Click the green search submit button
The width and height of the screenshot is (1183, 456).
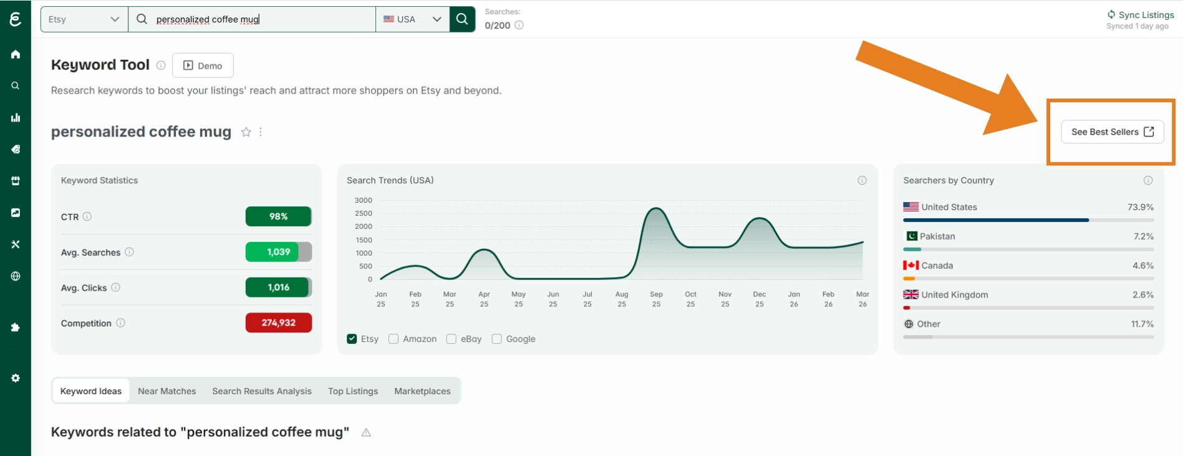462,19
